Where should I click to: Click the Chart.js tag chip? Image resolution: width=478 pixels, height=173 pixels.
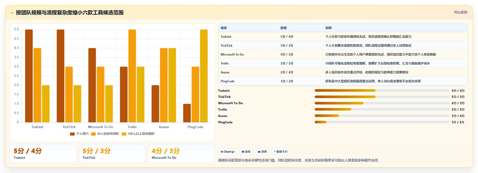228,152
